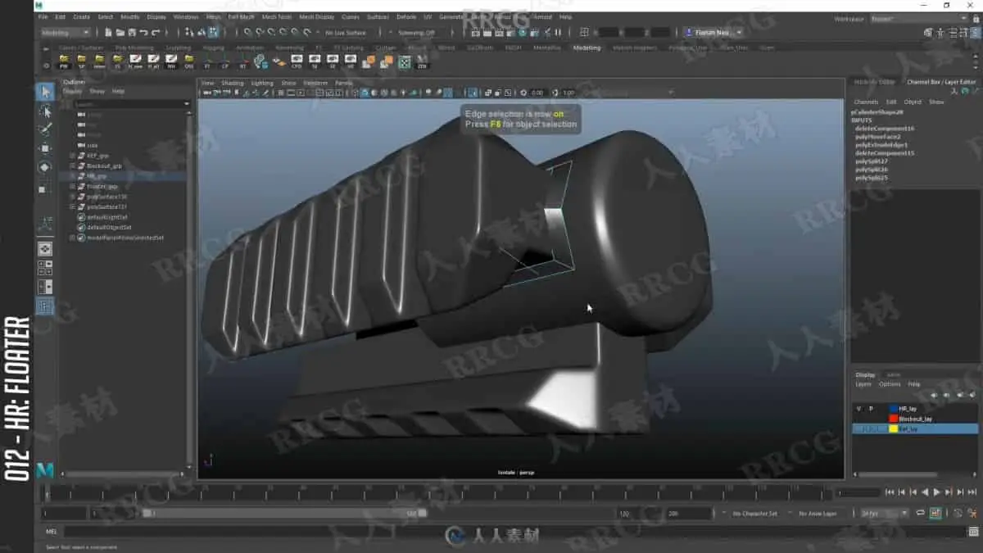Open the Channel Box Channels menu

coord(866,102)
